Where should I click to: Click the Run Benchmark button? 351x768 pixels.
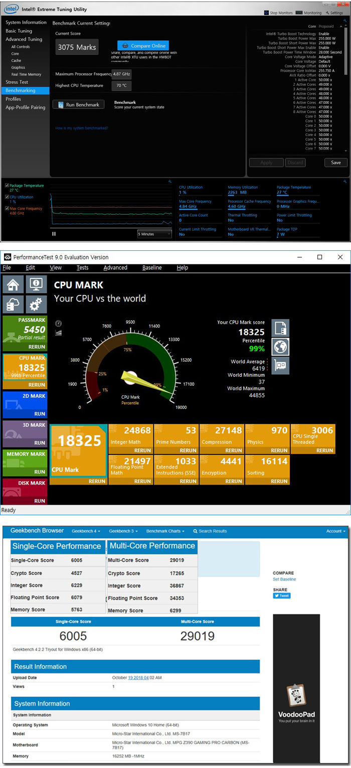click(79, 104)
